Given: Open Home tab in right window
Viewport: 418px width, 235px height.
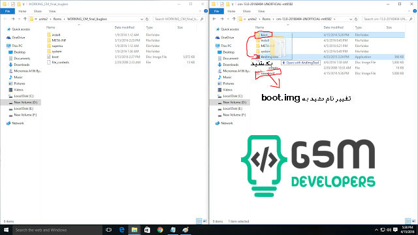Looking at the screenshot, I should [231, 11].
